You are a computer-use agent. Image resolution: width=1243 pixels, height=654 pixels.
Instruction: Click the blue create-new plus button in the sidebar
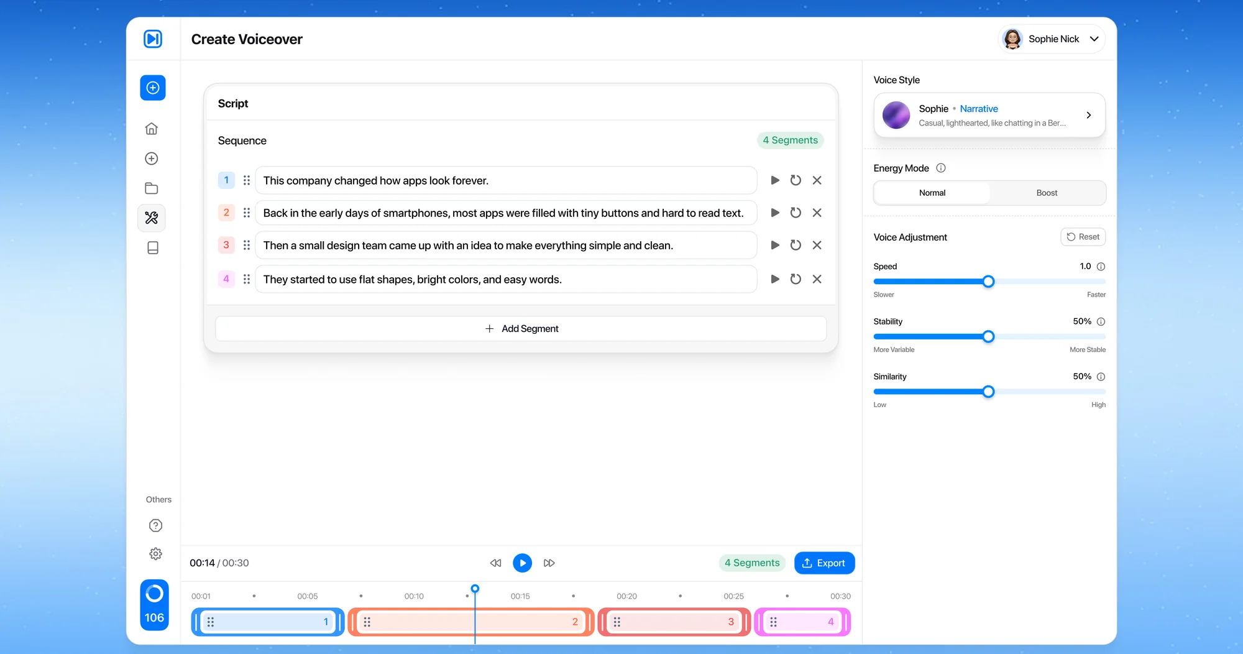point(153,88)
